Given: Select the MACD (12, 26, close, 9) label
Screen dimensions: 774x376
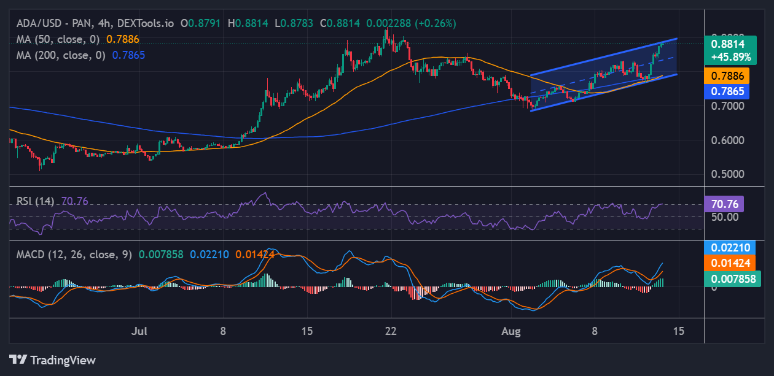Looking at the screenshot, I should click(74, 254).
